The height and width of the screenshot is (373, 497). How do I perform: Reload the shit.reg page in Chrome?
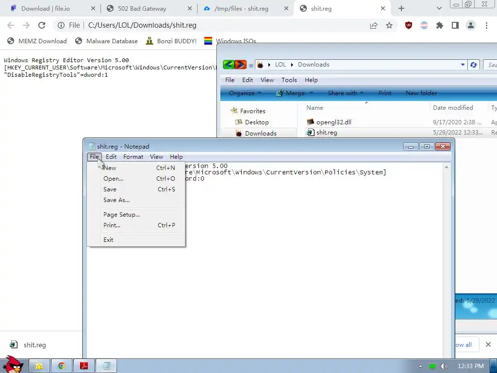pos(42,25)
